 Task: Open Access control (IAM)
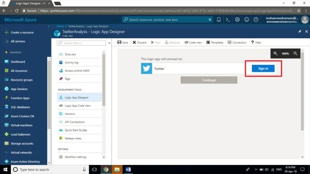click(80, 71)
